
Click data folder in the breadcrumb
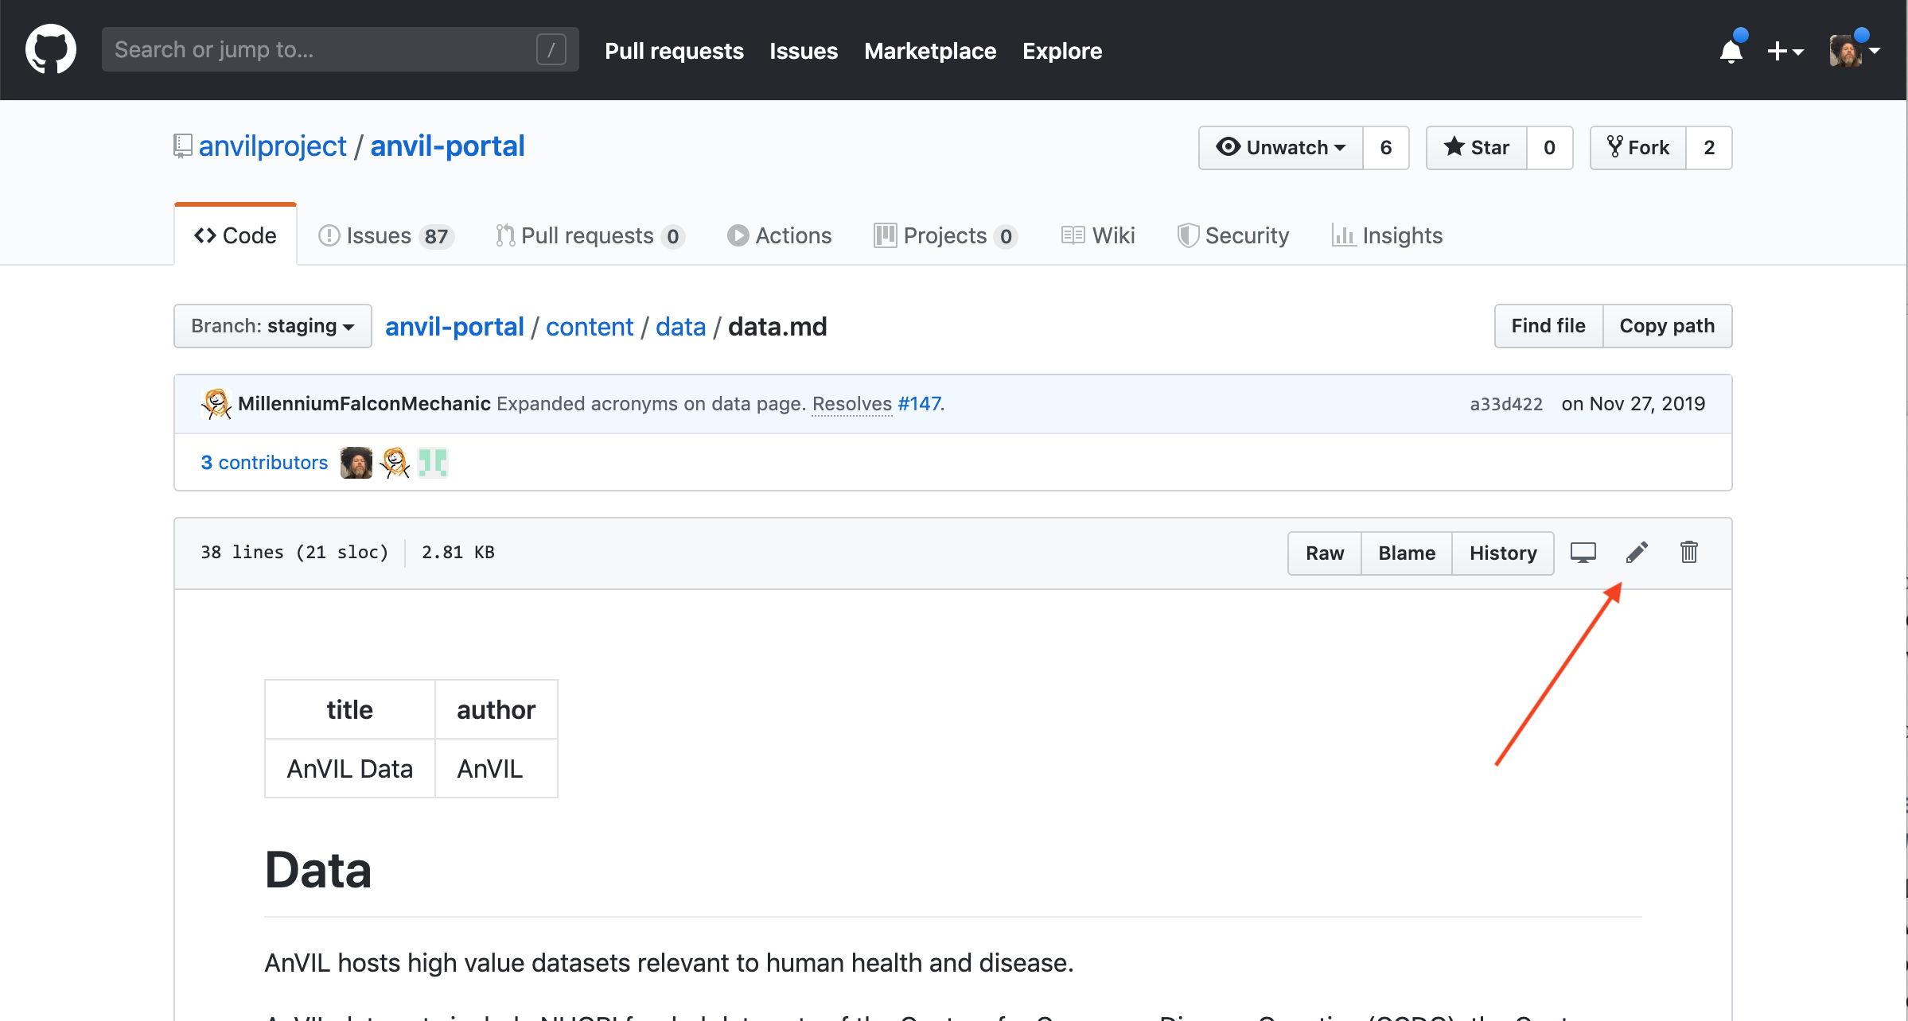[x=681, y=327]
